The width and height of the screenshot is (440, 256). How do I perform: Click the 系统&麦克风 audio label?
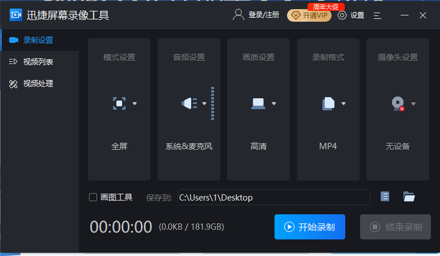tap(189, 146)
